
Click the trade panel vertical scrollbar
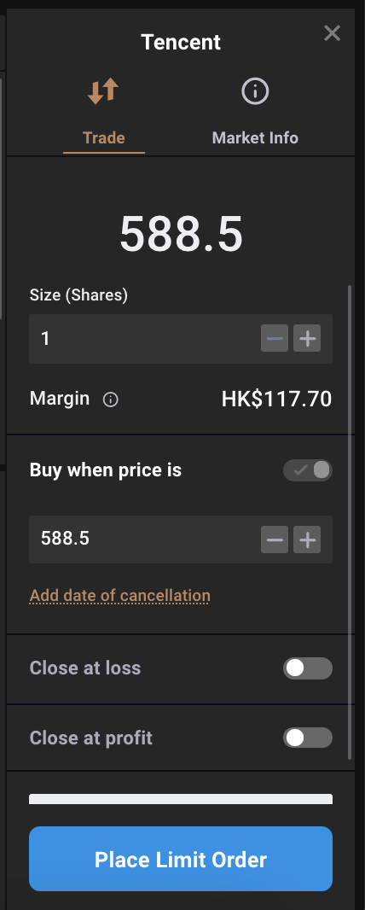pyautogui.click(x=350, y=522)
